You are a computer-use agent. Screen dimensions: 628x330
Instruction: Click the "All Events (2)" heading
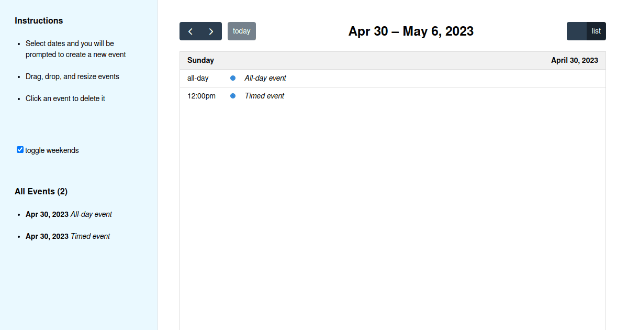pos(41,191)
